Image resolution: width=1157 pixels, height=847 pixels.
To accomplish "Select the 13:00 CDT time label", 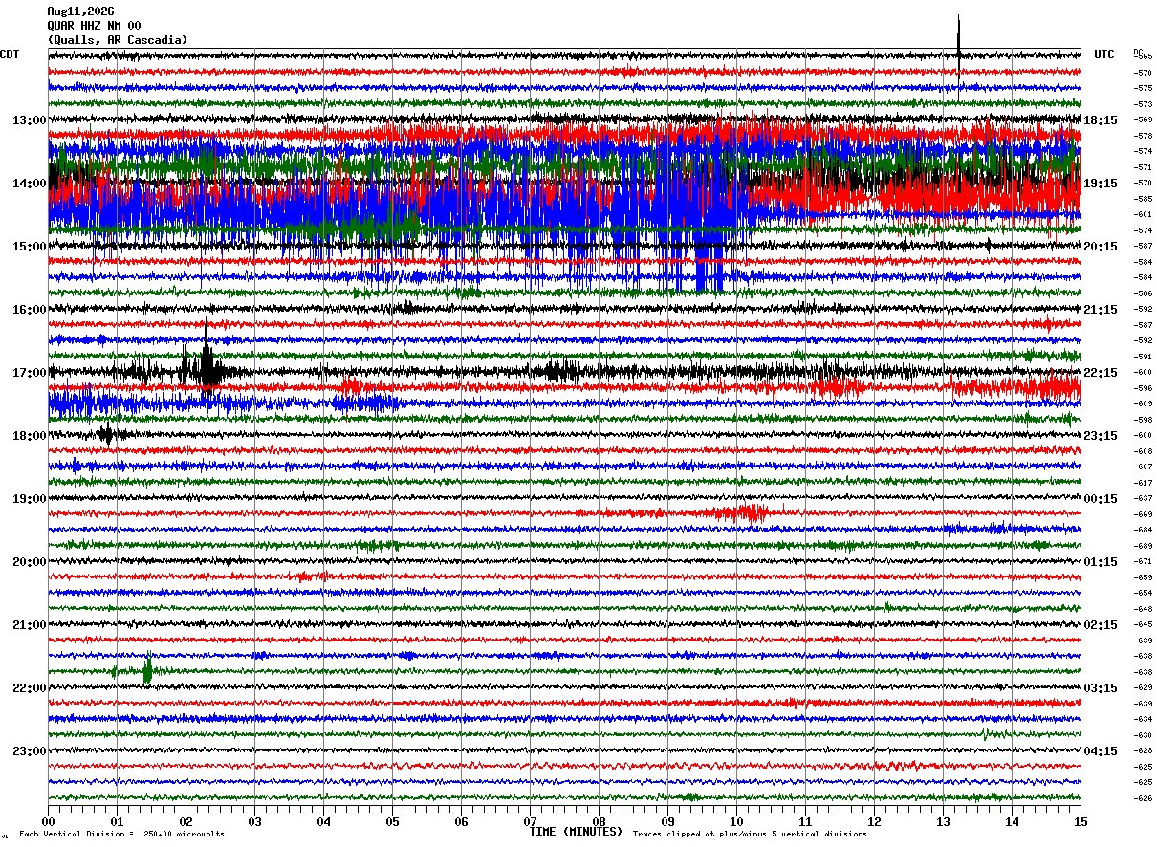I will click(29, 119).
